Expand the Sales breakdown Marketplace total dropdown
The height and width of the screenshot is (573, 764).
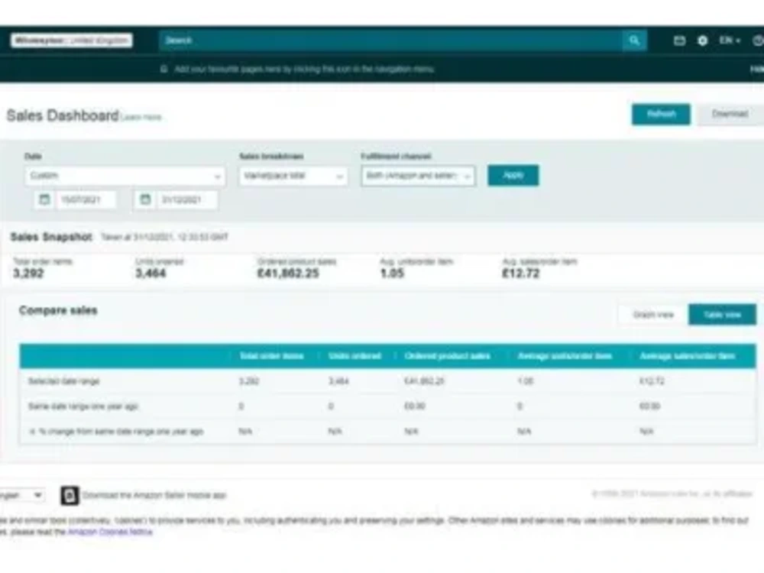[x=293, y=176]
